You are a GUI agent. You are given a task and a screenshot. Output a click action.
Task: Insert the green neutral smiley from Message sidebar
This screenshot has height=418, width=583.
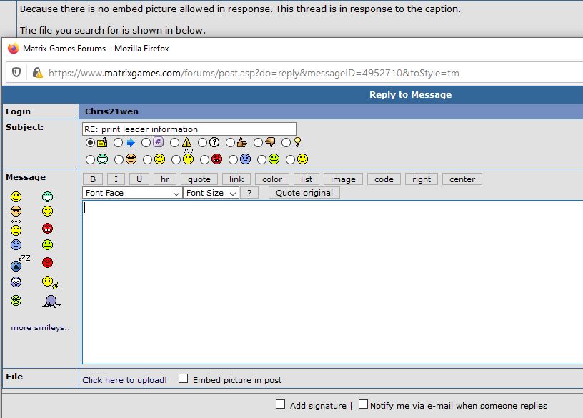(47, 244)
